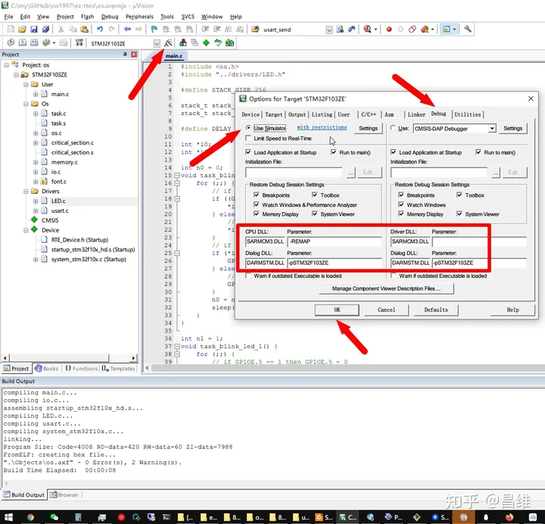
Task: Undo the last edit
Action: click(100, 30)
